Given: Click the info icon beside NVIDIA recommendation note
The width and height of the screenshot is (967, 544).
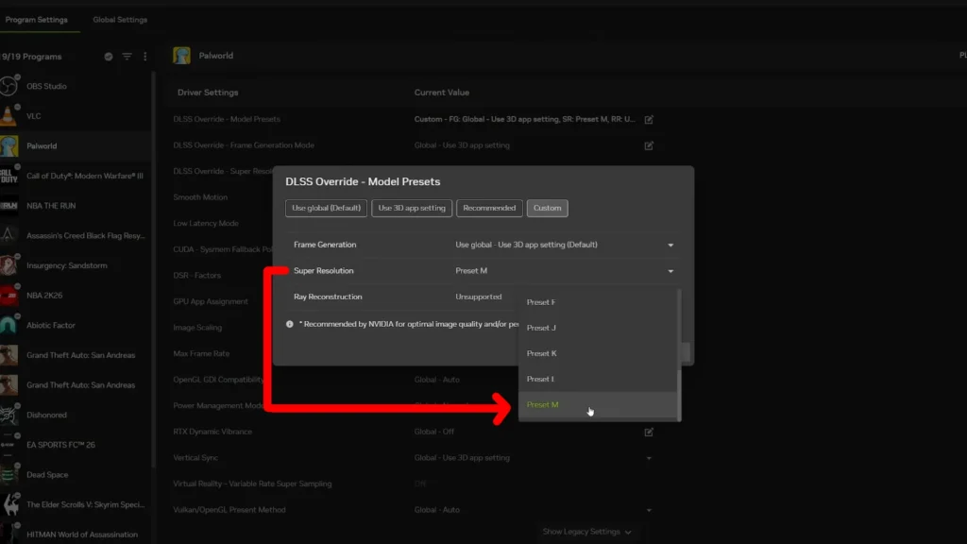Looking at the screenshot, I should pos(290,324).
